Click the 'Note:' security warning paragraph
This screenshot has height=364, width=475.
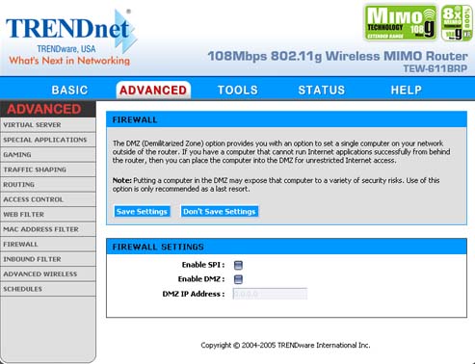[276, 185]
